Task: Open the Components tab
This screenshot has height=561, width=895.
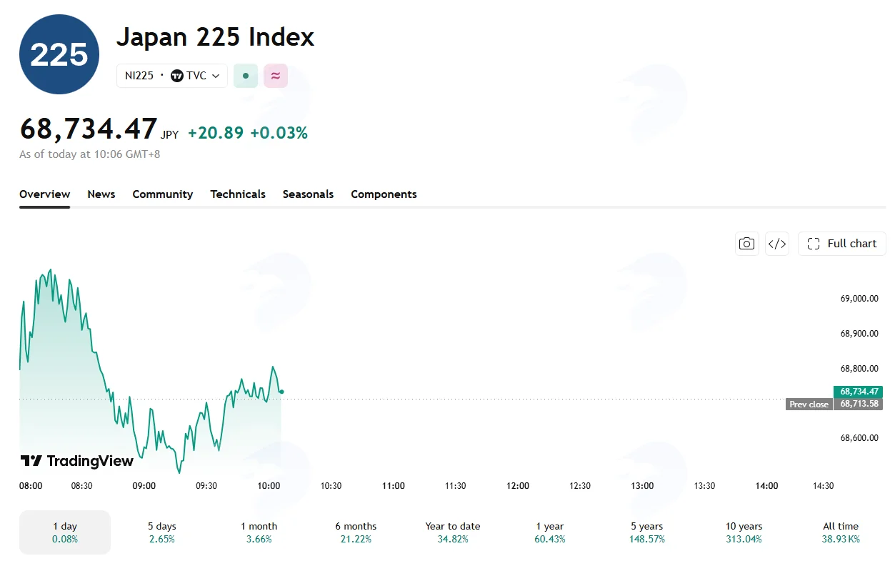Action: [x=384, y=194]
